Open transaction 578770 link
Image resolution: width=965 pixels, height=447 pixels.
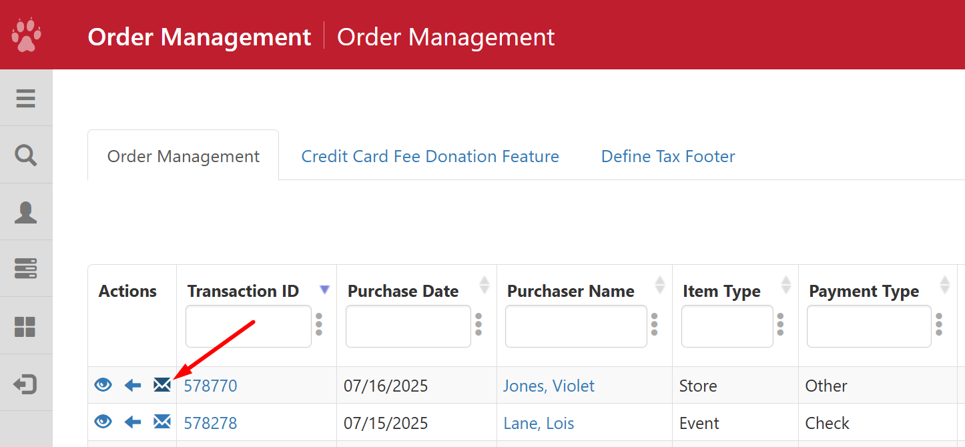point(211,386)
